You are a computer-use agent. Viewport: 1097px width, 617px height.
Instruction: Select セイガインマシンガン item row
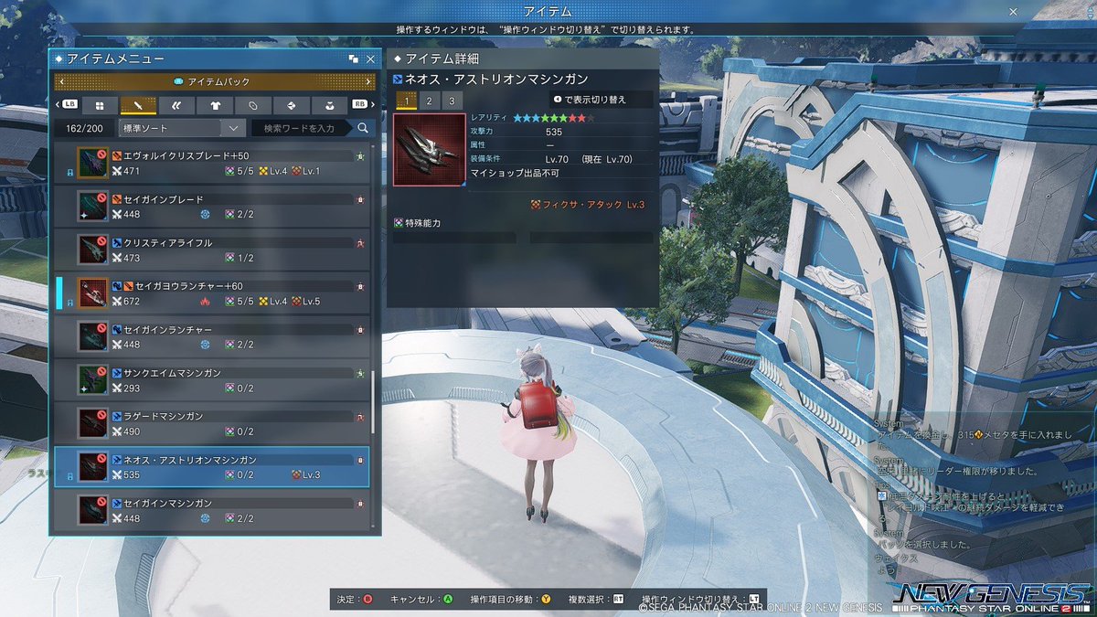212,510
